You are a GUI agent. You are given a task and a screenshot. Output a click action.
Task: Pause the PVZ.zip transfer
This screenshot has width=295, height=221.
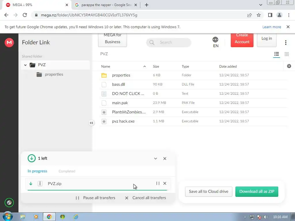tap(158, 183)
